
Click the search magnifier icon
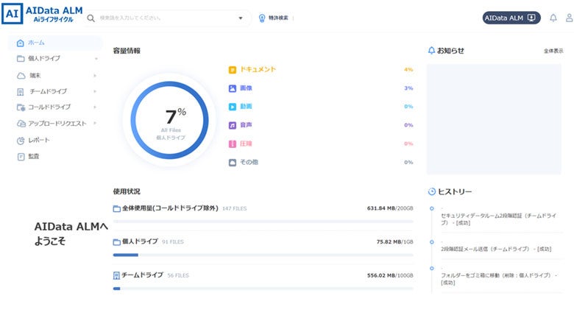pos(91,18)
